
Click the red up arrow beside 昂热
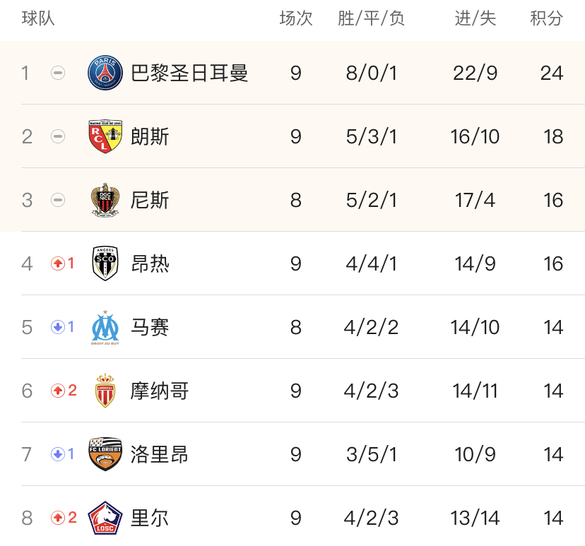tap(58, 263)
